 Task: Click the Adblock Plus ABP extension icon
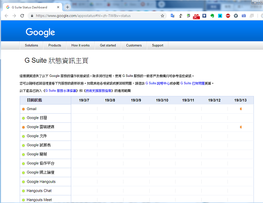[x=228, y=16]
